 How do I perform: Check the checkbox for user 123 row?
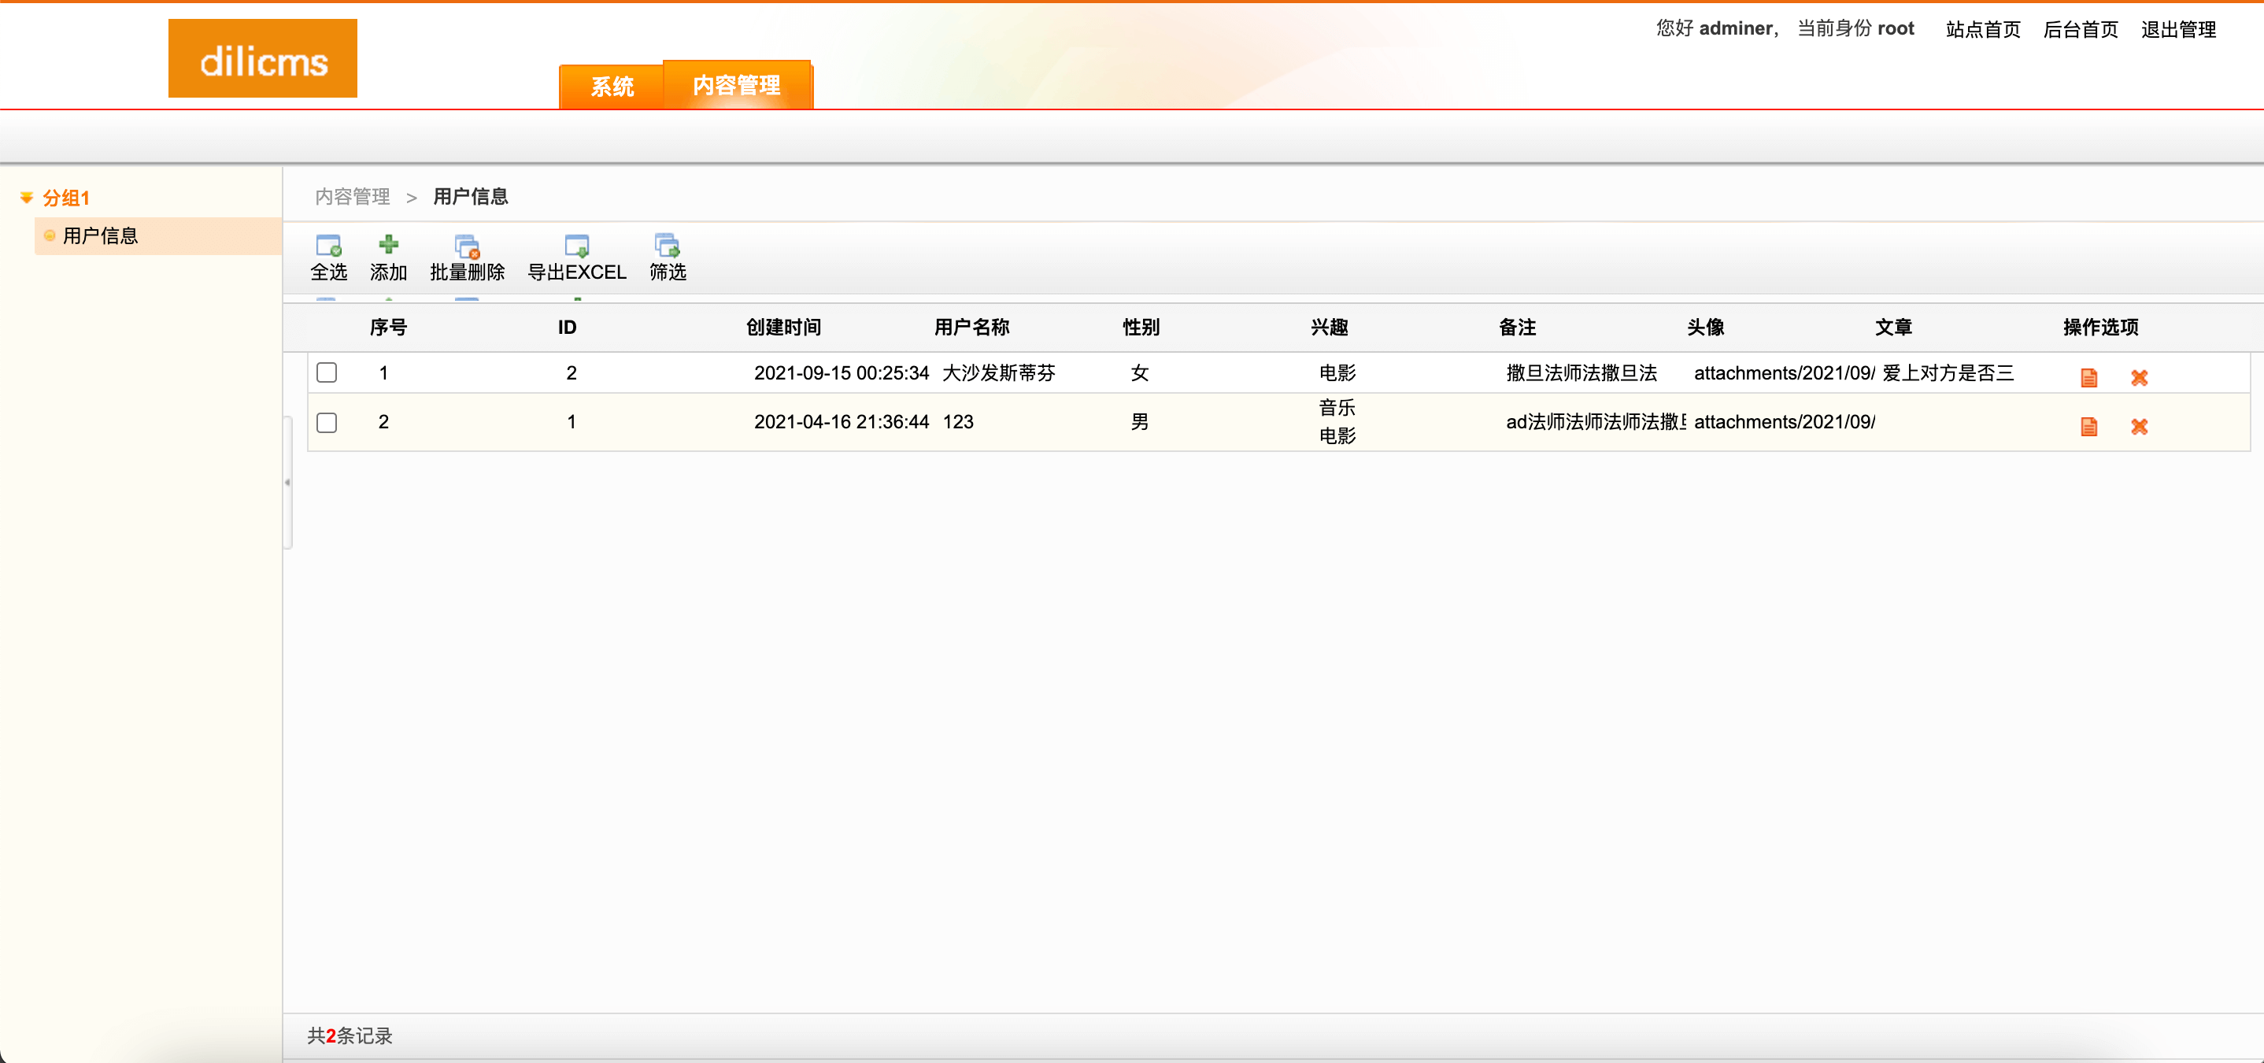[327, 422]
